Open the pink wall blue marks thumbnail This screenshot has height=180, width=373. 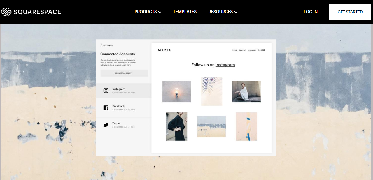coord(246,126)
